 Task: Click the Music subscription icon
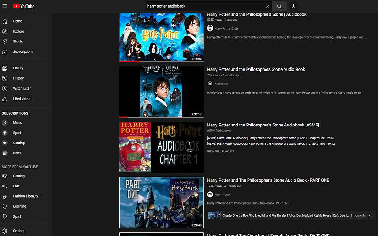click(5, 123)
